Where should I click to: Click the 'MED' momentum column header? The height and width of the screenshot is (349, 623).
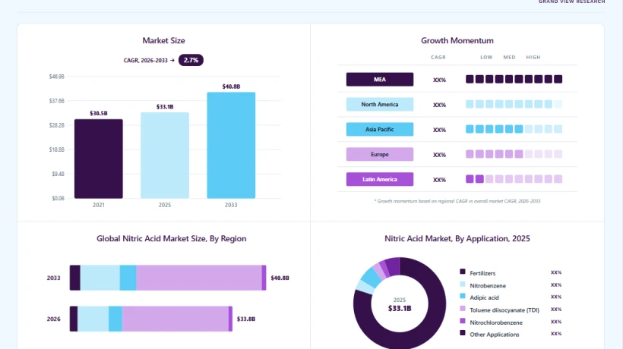[509, 57]
